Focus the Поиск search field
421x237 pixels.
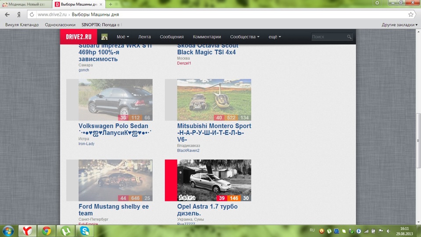point(328,37)
